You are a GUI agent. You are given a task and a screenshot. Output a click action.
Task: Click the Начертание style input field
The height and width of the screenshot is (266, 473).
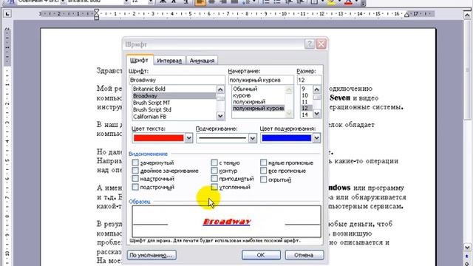(261, 80)
